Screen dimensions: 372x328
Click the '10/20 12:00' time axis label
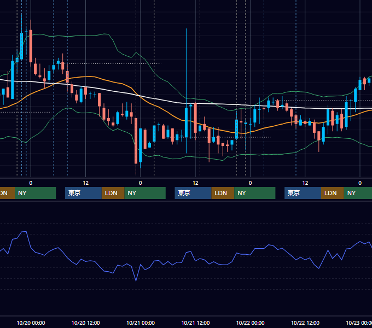tap(86, 323)
